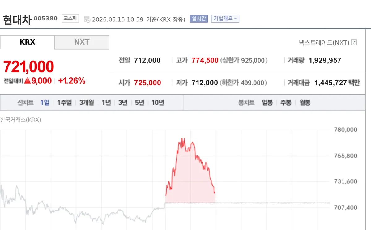371x230 pixels.
Task: Select the 3개월 line chart period
Action: (x=87, y=103)
